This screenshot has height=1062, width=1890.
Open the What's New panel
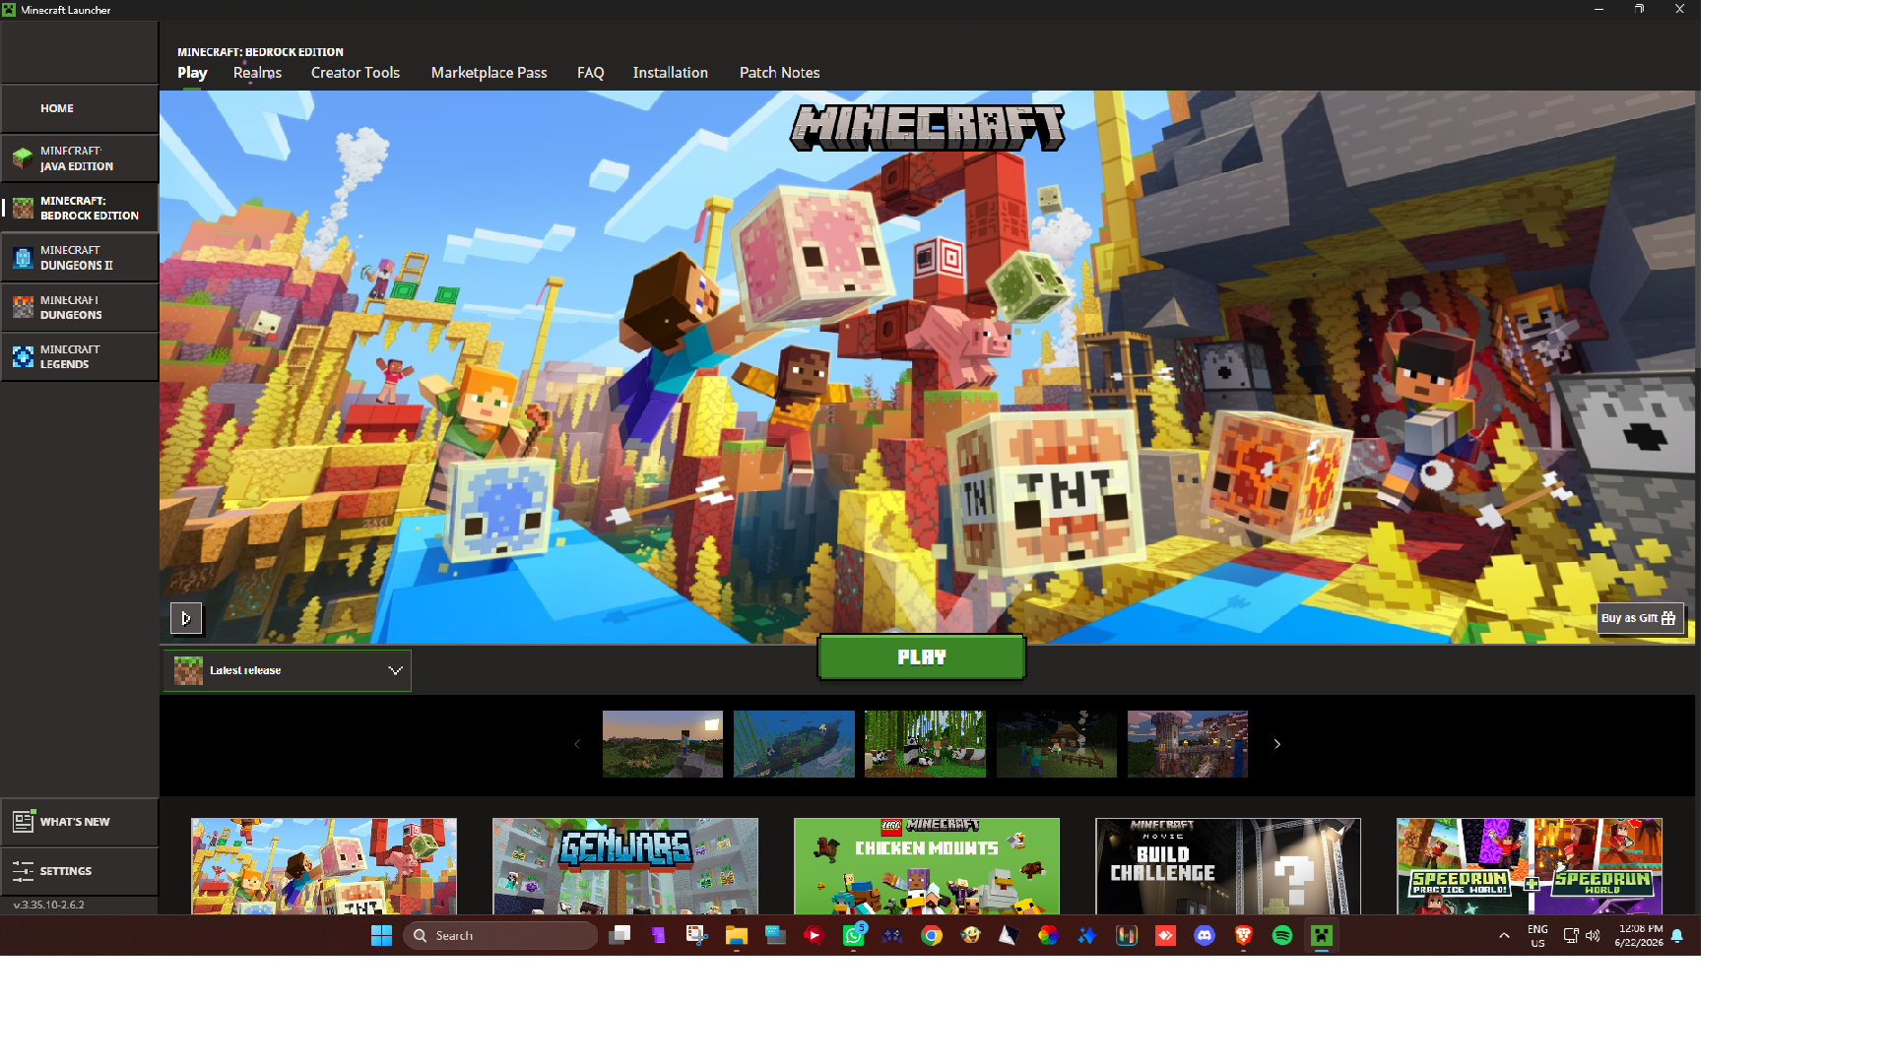click(79, 822)
